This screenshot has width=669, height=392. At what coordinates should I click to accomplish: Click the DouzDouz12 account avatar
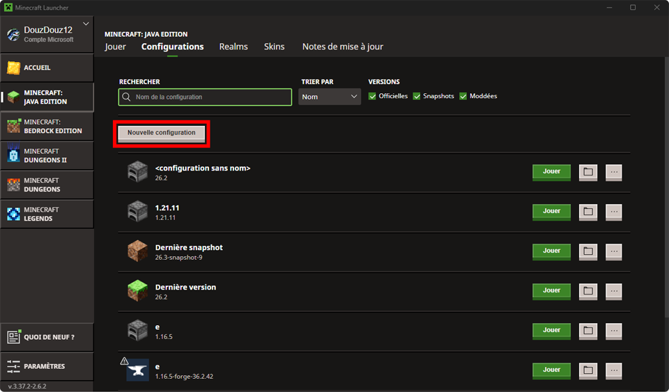[x=14, y=35]
